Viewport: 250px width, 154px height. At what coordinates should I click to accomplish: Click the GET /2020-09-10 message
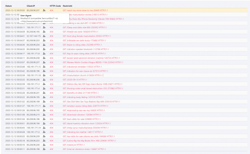click(75, 79)
